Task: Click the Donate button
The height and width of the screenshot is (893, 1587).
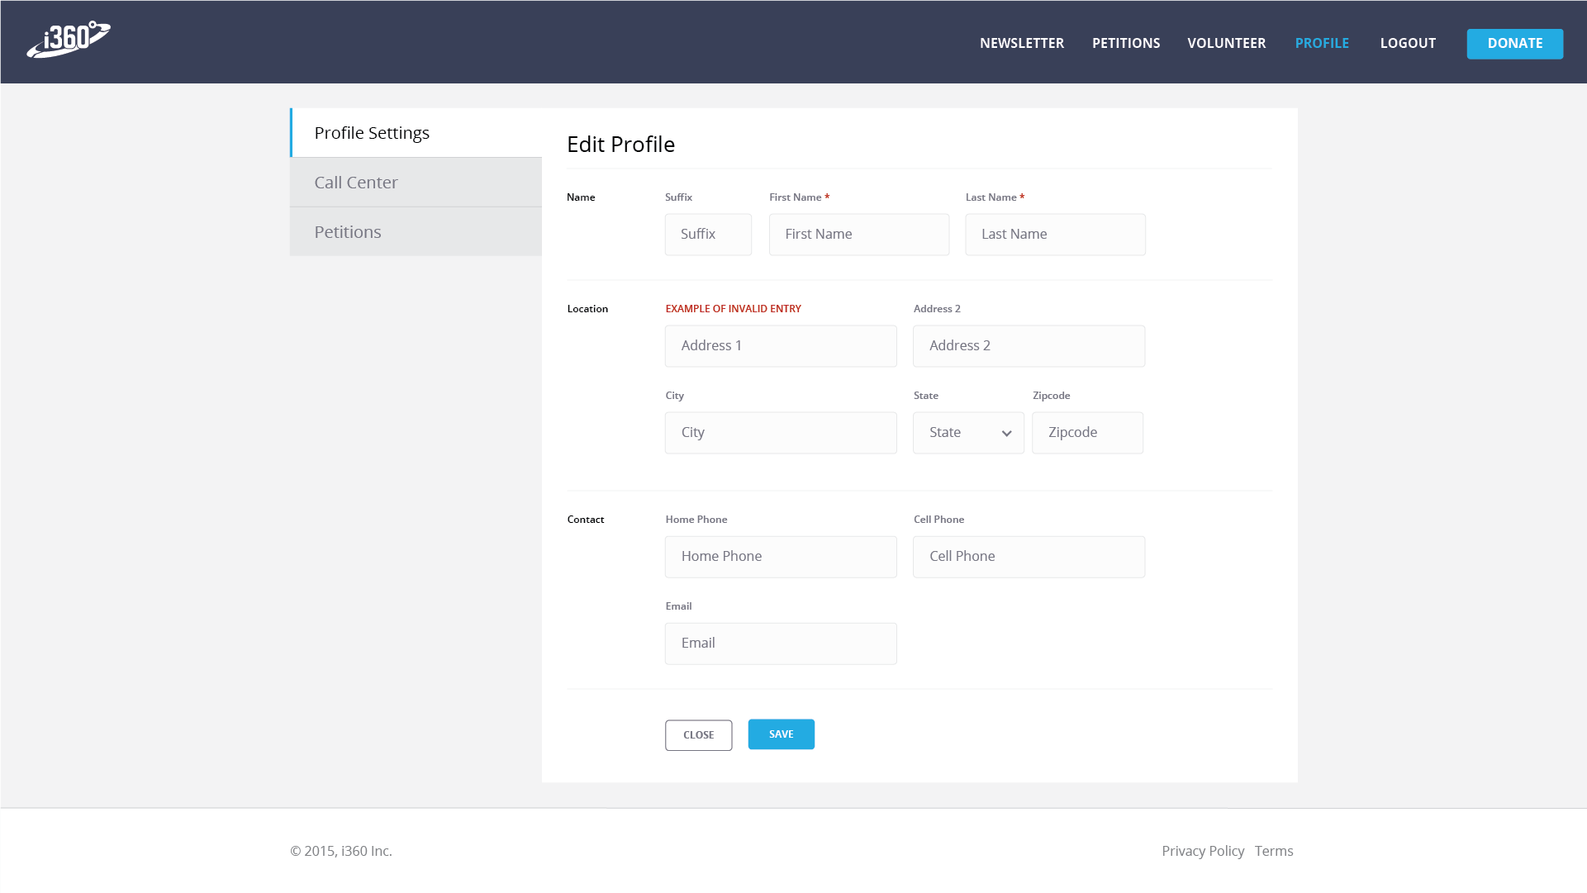Action: 1515,44
